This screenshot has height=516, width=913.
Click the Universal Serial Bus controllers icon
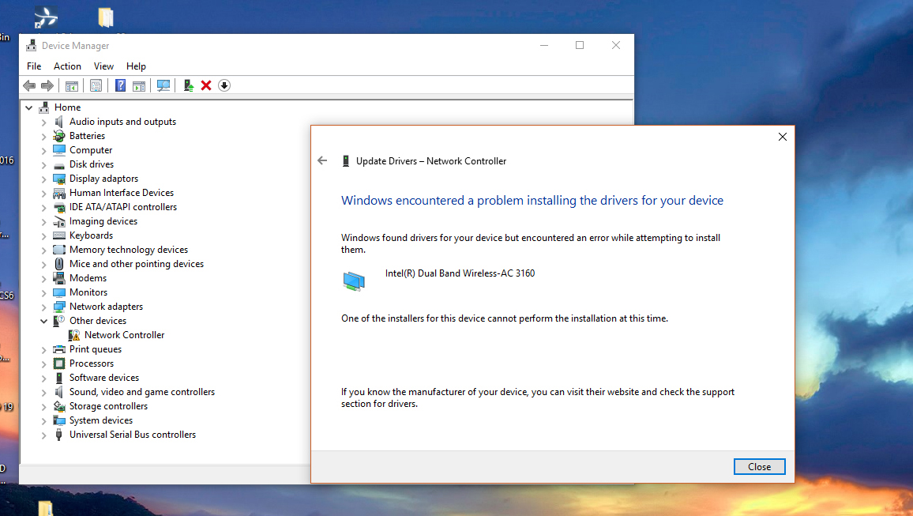pos(58,435)
